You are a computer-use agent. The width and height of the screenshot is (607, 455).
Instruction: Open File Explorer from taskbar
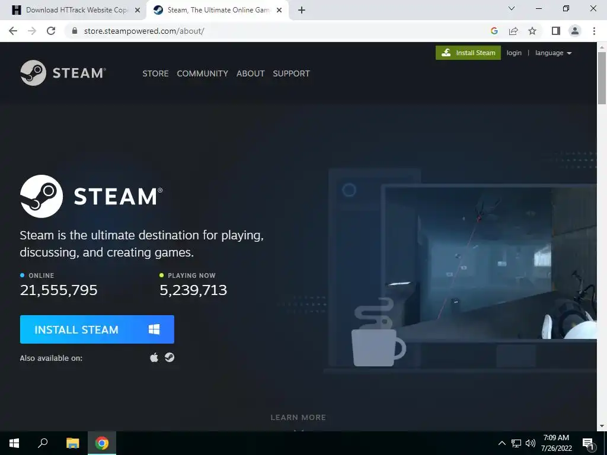tap(72, 443)
